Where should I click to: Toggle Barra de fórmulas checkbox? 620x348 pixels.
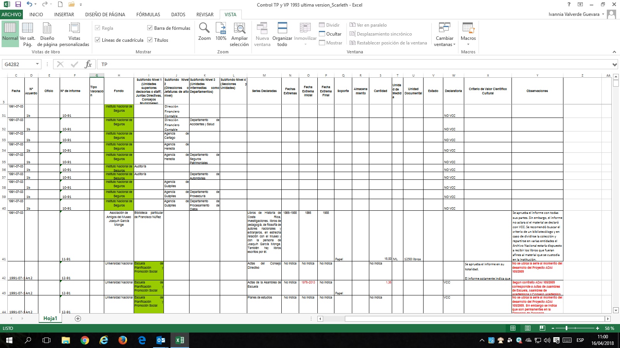click(x=150, y=28)
